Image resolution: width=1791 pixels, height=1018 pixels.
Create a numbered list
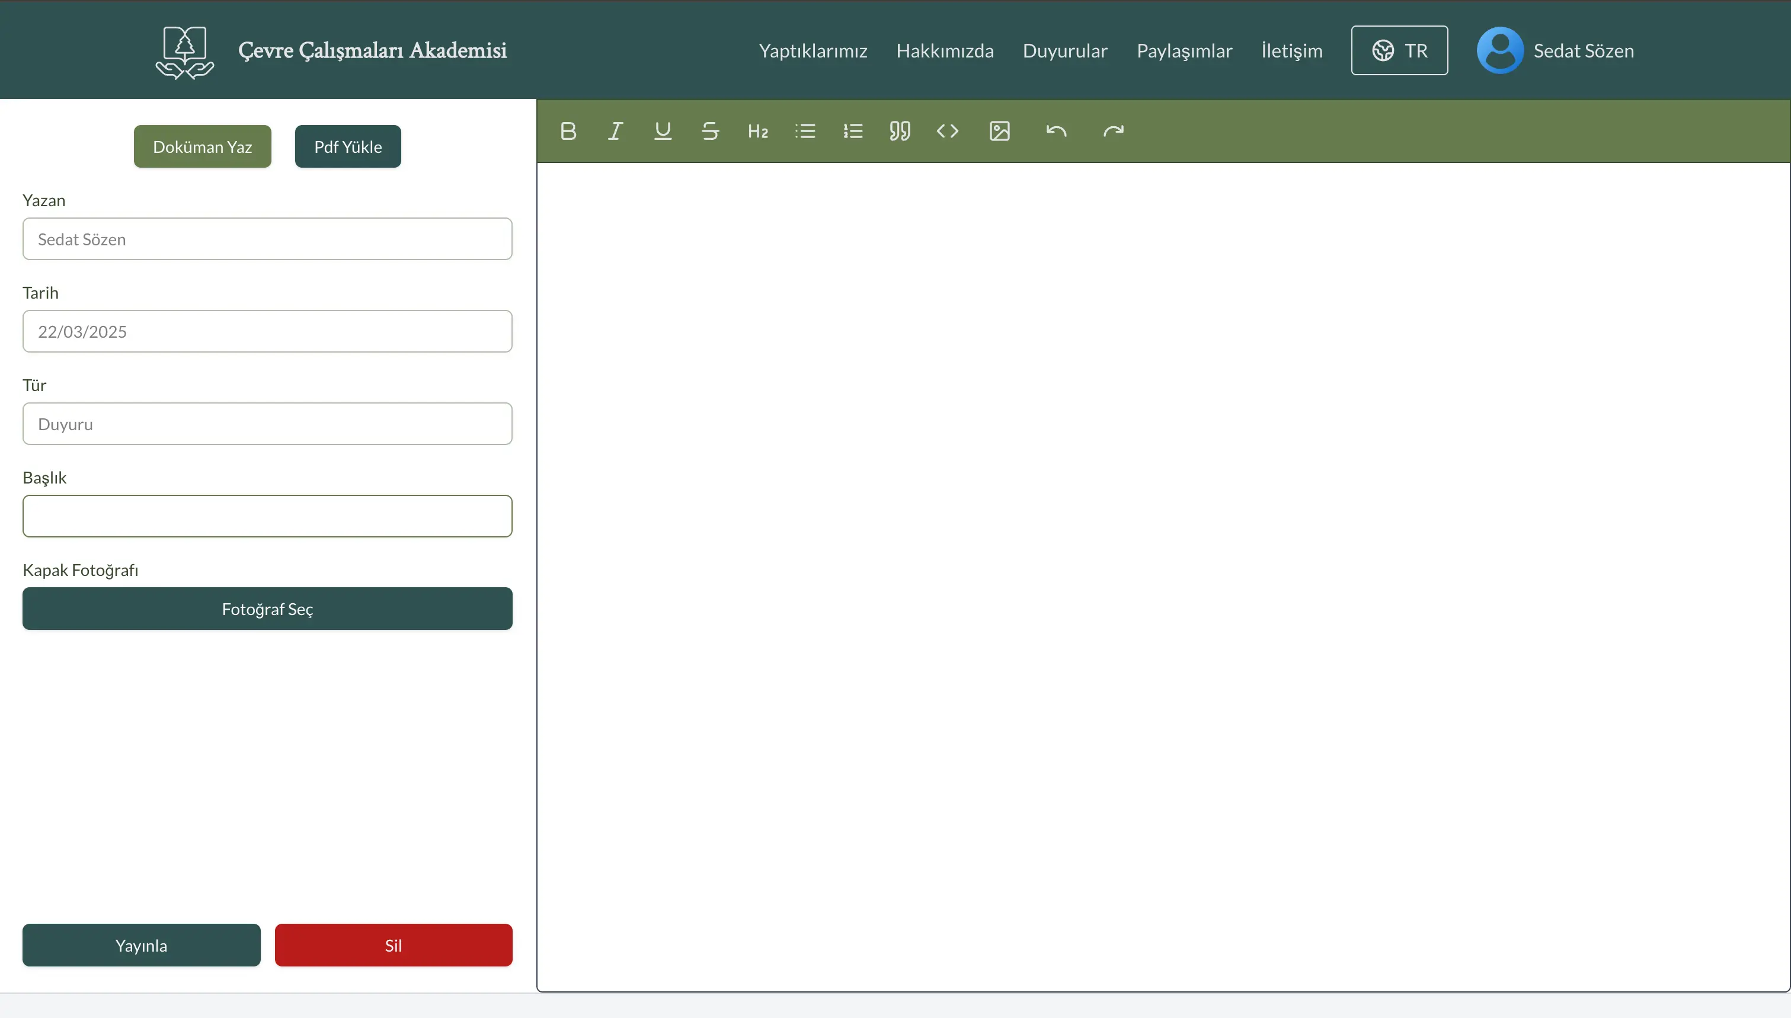pyautogui.click(x=853, y=131)
